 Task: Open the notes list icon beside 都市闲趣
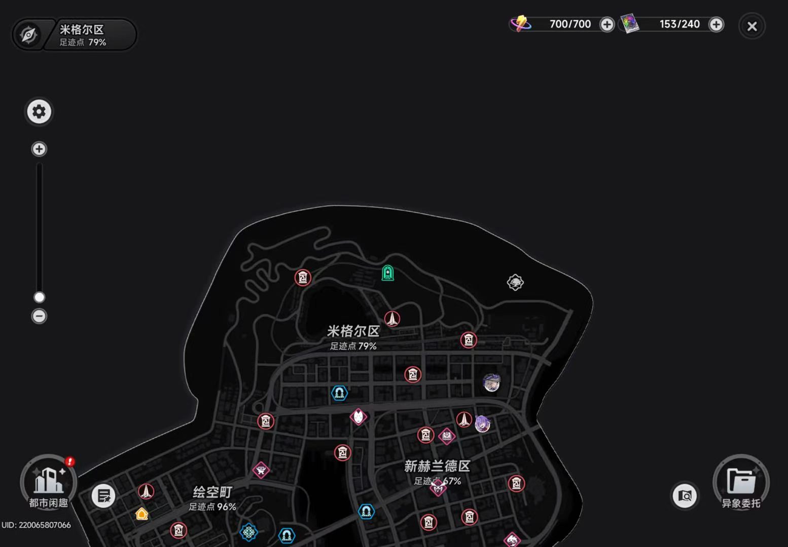point(103,496)
